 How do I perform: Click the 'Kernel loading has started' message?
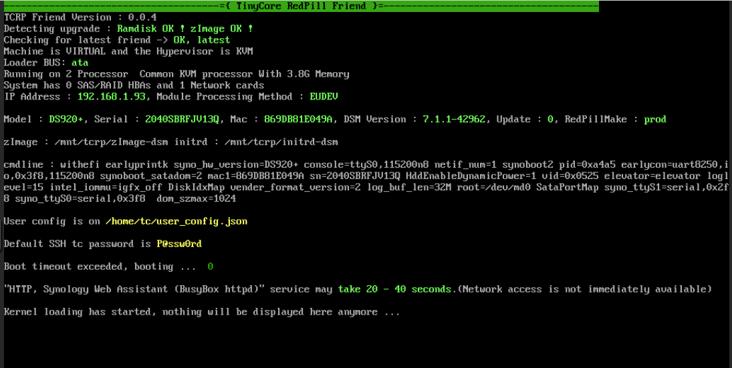(202, 313)
